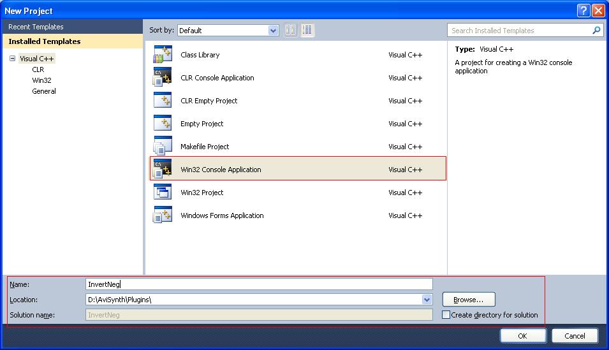Select the Windows Forms Application name
This screenshot has width=609, height=350.
[222, 215]
